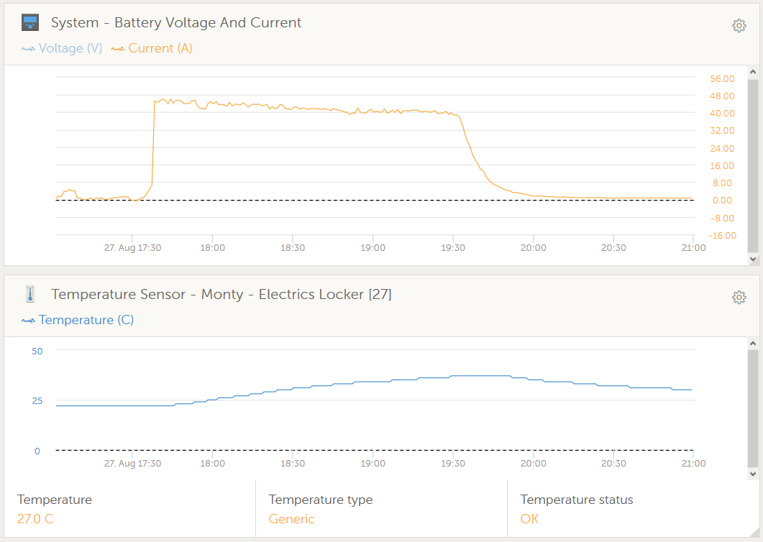Toggle the Voltage (V) series in legend
Image resolution: width=763 pixels, height=542 pixels.
(x=62, y=48)
